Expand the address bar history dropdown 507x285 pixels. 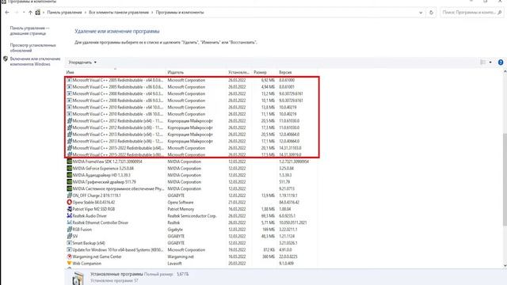point(421,13)
